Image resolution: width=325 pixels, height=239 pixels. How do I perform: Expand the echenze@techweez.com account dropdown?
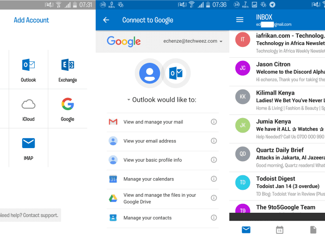click(x=193, y=41)
